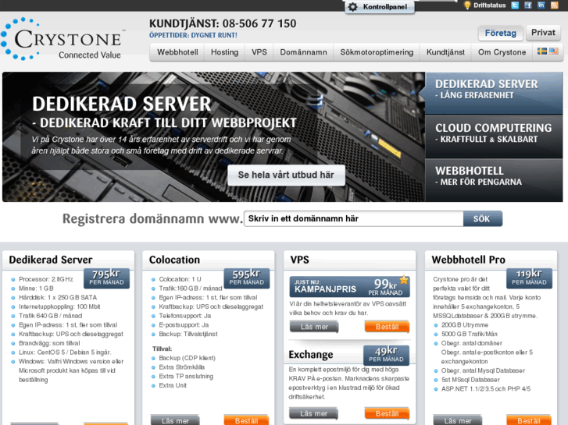Click the 595kr per månad price badge
The height and width of the screenshot is (425, 568).
(247, 278)
